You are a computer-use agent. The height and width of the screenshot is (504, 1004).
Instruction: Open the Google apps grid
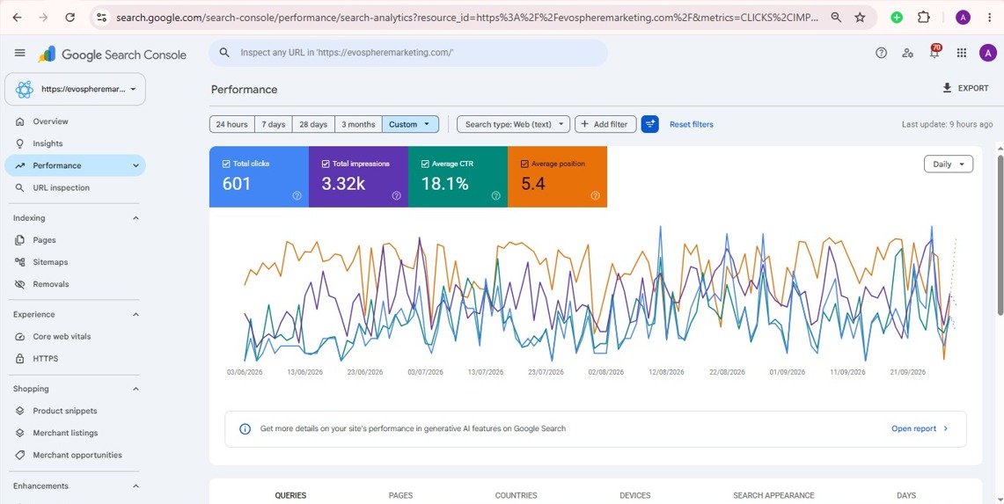[x=961, y=53]
